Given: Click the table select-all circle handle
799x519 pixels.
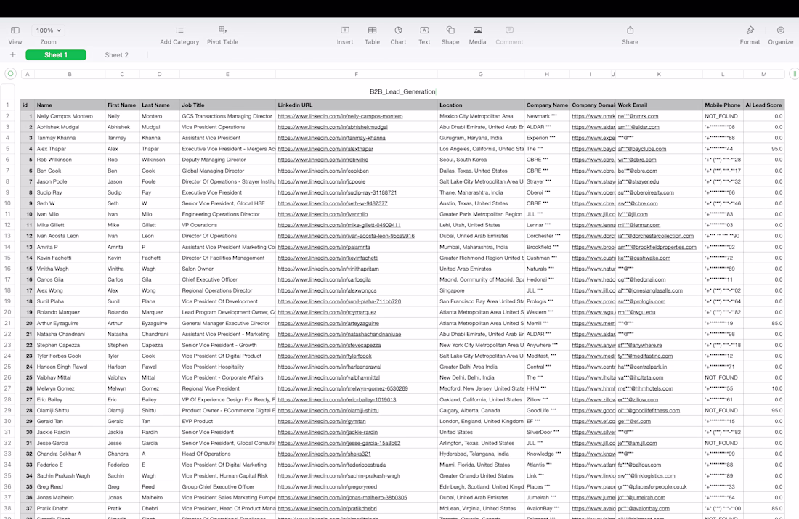Looking at the screenshot, I should coord(10,74).
